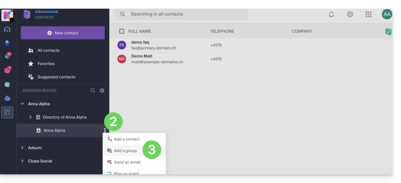Image resolution: width=401 pixels, height=183 pixels.
Task: Click Demo Matt telephone number
Action: [x=216, y=59]
